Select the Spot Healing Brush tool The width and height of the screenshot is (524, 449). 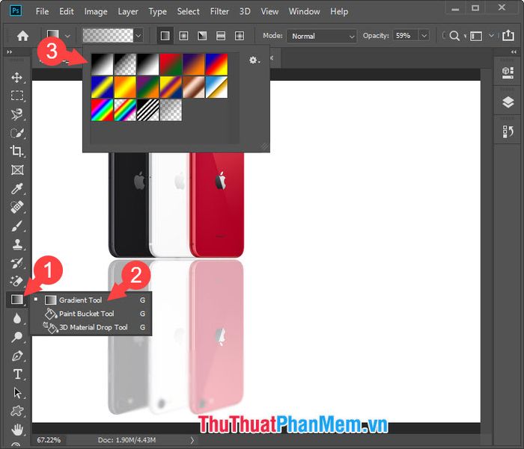[x=17, y=207]
